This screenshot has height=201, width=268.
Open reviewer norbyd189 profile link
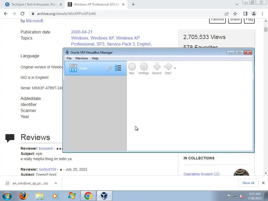[x=48, y=169]
